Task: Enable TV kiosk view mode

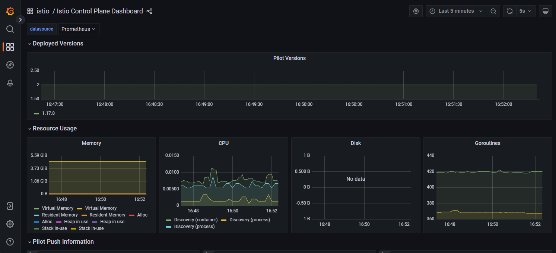Action: pos(546,11)
